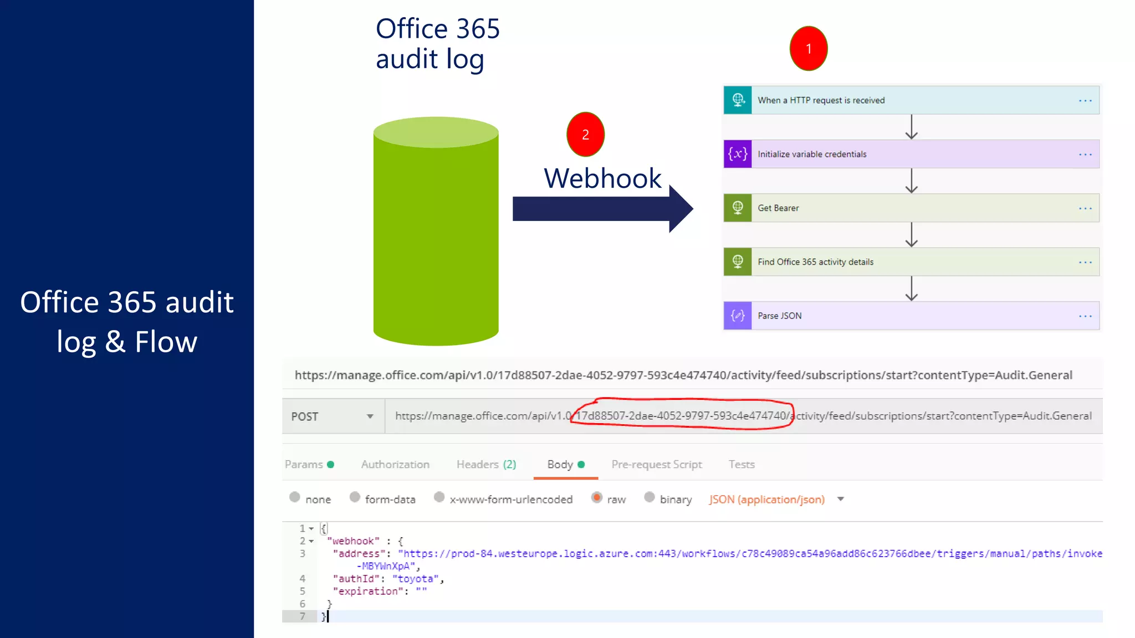Image resolution: width=1135 pixels, height=638 pixels.
Task: Click the "webhook" key on line 2
Action: (x=353, y=541)
